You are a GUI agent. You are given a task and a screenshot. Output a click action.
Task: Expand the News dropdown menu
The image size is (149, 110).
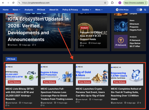[16, 10]
